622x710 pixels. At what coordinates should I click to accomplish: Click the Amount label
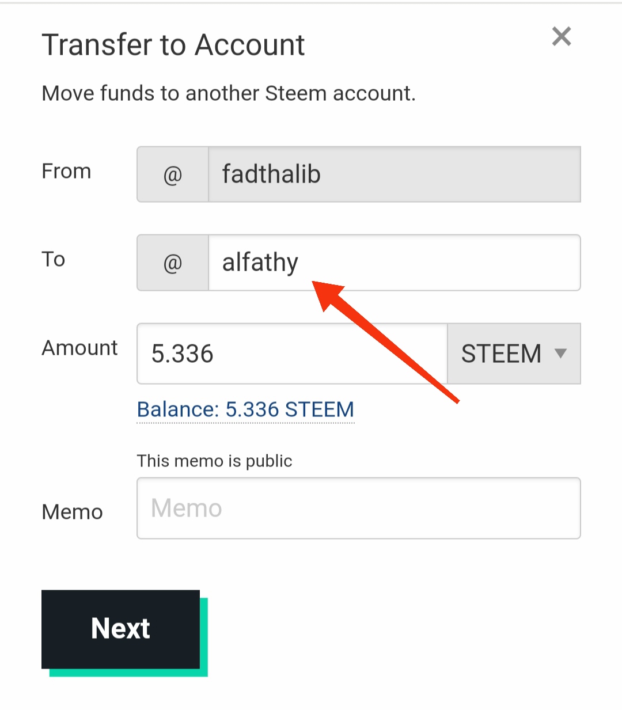[x=79, y=348]
